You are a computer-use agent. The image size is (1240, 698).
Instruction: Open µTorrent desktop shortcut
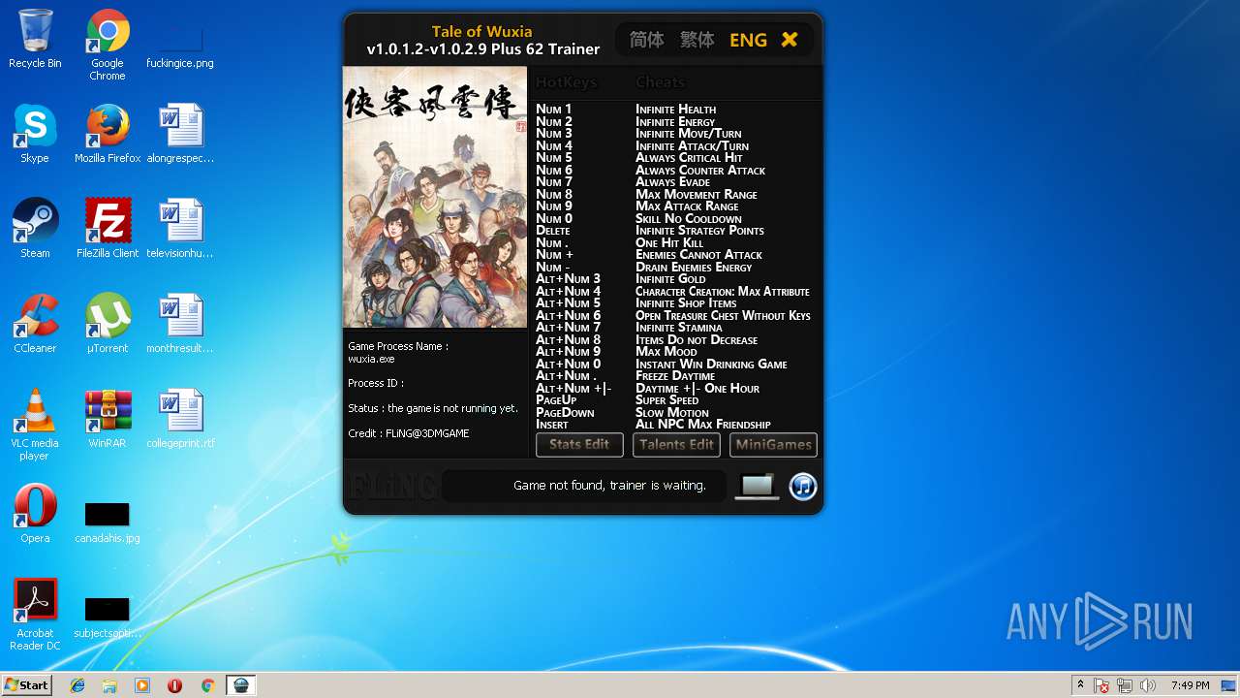click(x=108, y=324)
